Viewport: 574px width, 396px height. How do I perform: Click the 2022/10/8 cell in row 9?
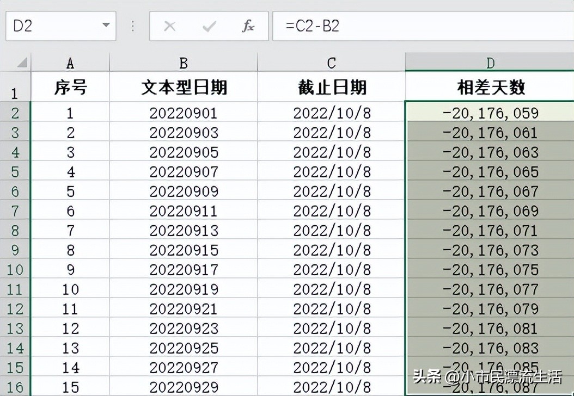[332, 249]
